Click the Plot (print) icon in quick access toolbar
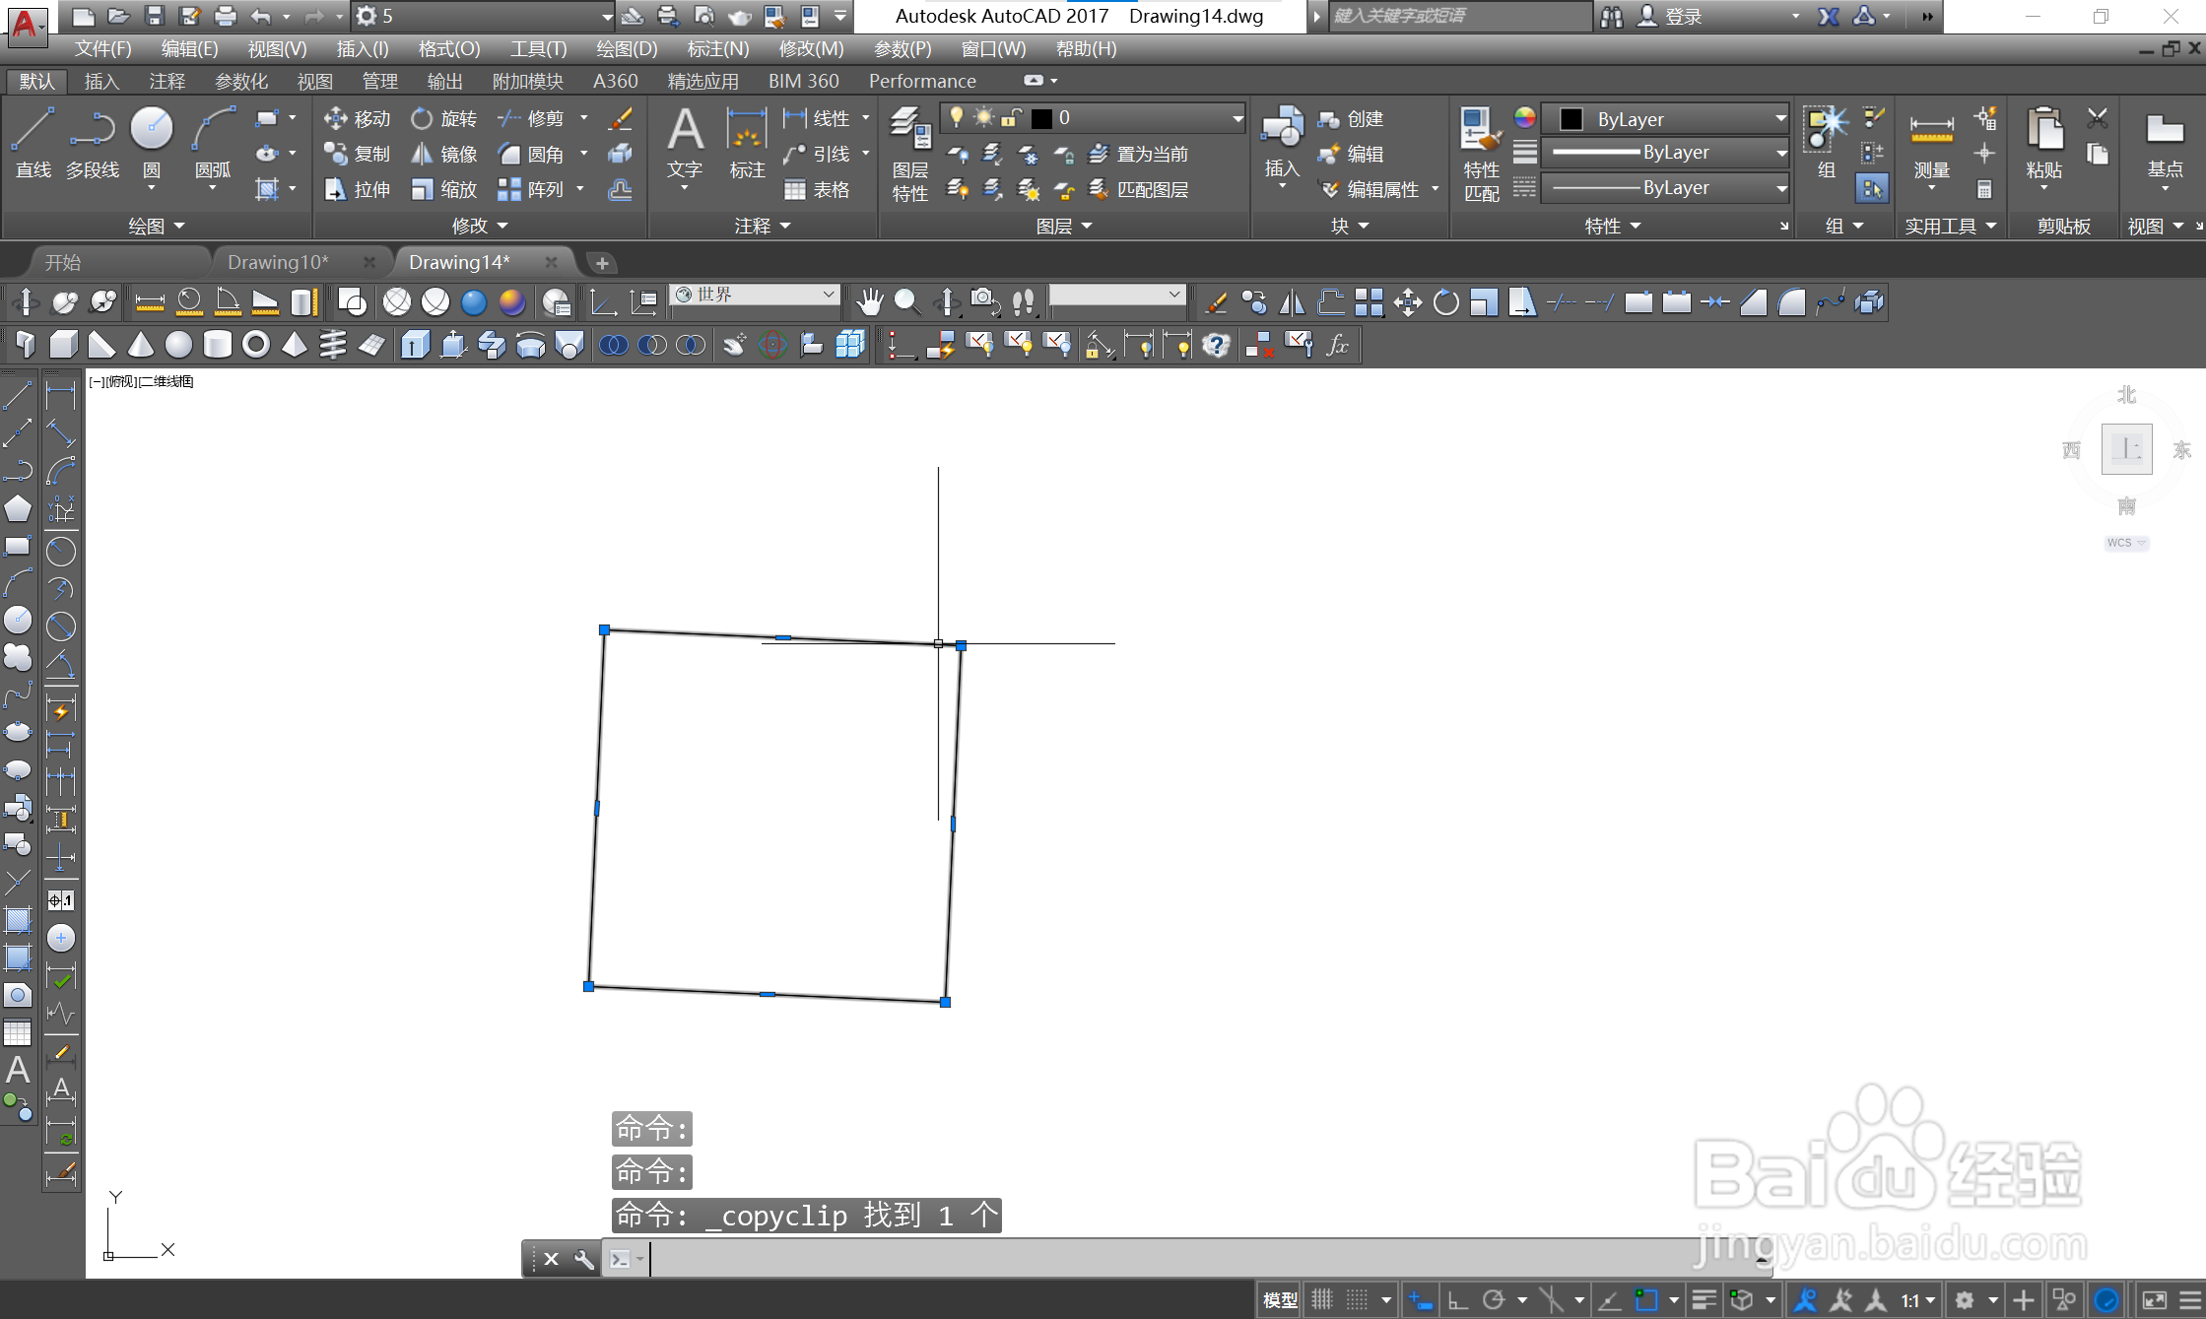Viewport: 2206px width, 1319px height. pos(226,16)
